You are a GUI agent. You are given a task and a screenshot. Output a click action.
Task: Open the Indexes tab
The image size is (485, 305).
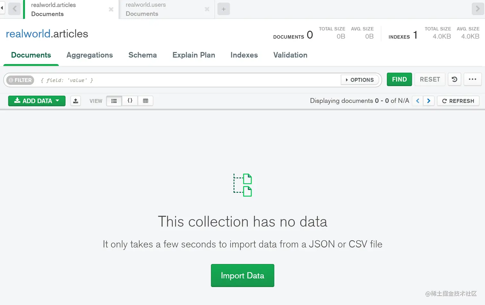click(244, 55)
